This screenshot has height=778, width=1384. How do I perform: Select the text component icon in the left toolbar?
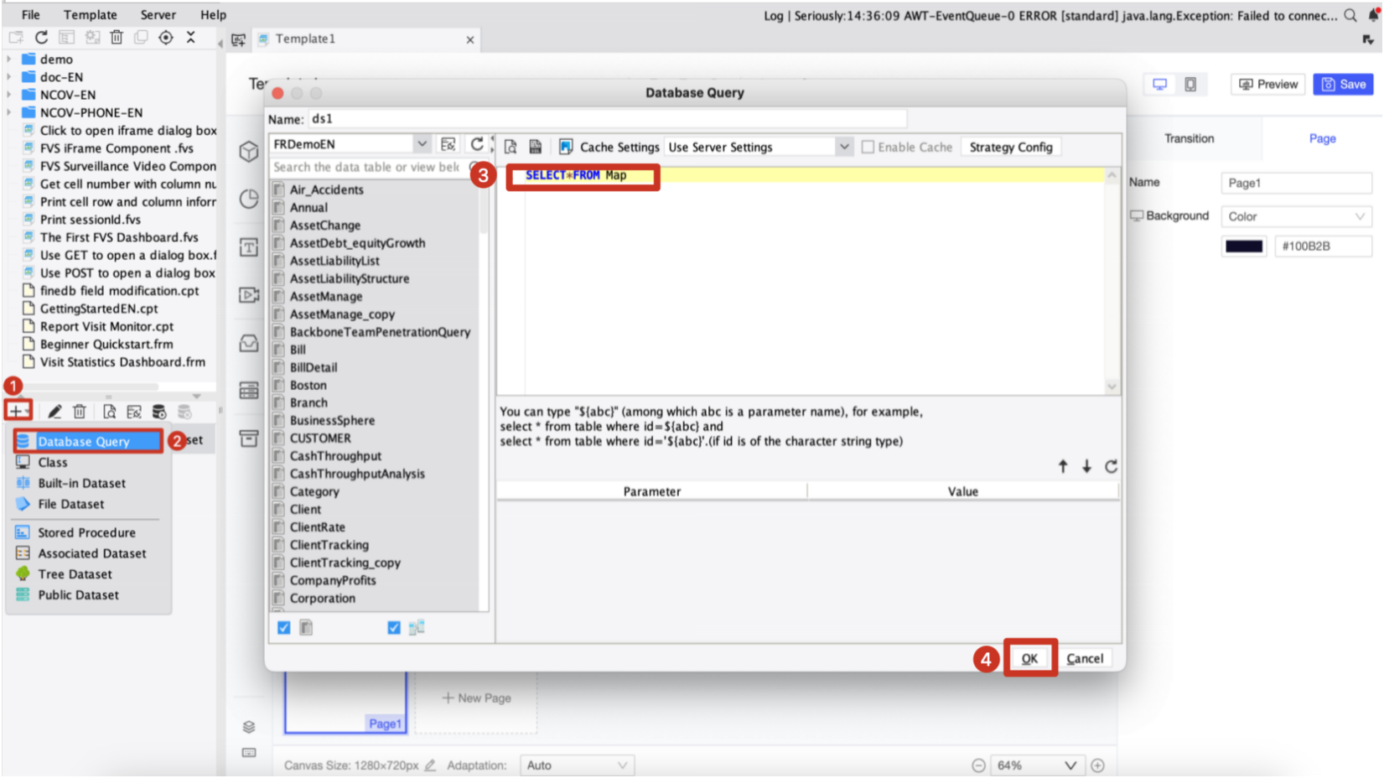pos(248,247)
